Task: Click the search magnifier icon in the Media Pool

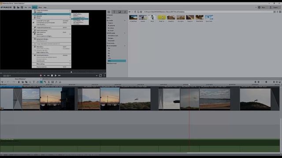Action: tap(138, 12)
